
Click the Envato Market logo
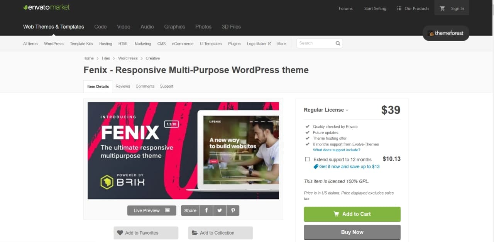(x=46, y=7)
